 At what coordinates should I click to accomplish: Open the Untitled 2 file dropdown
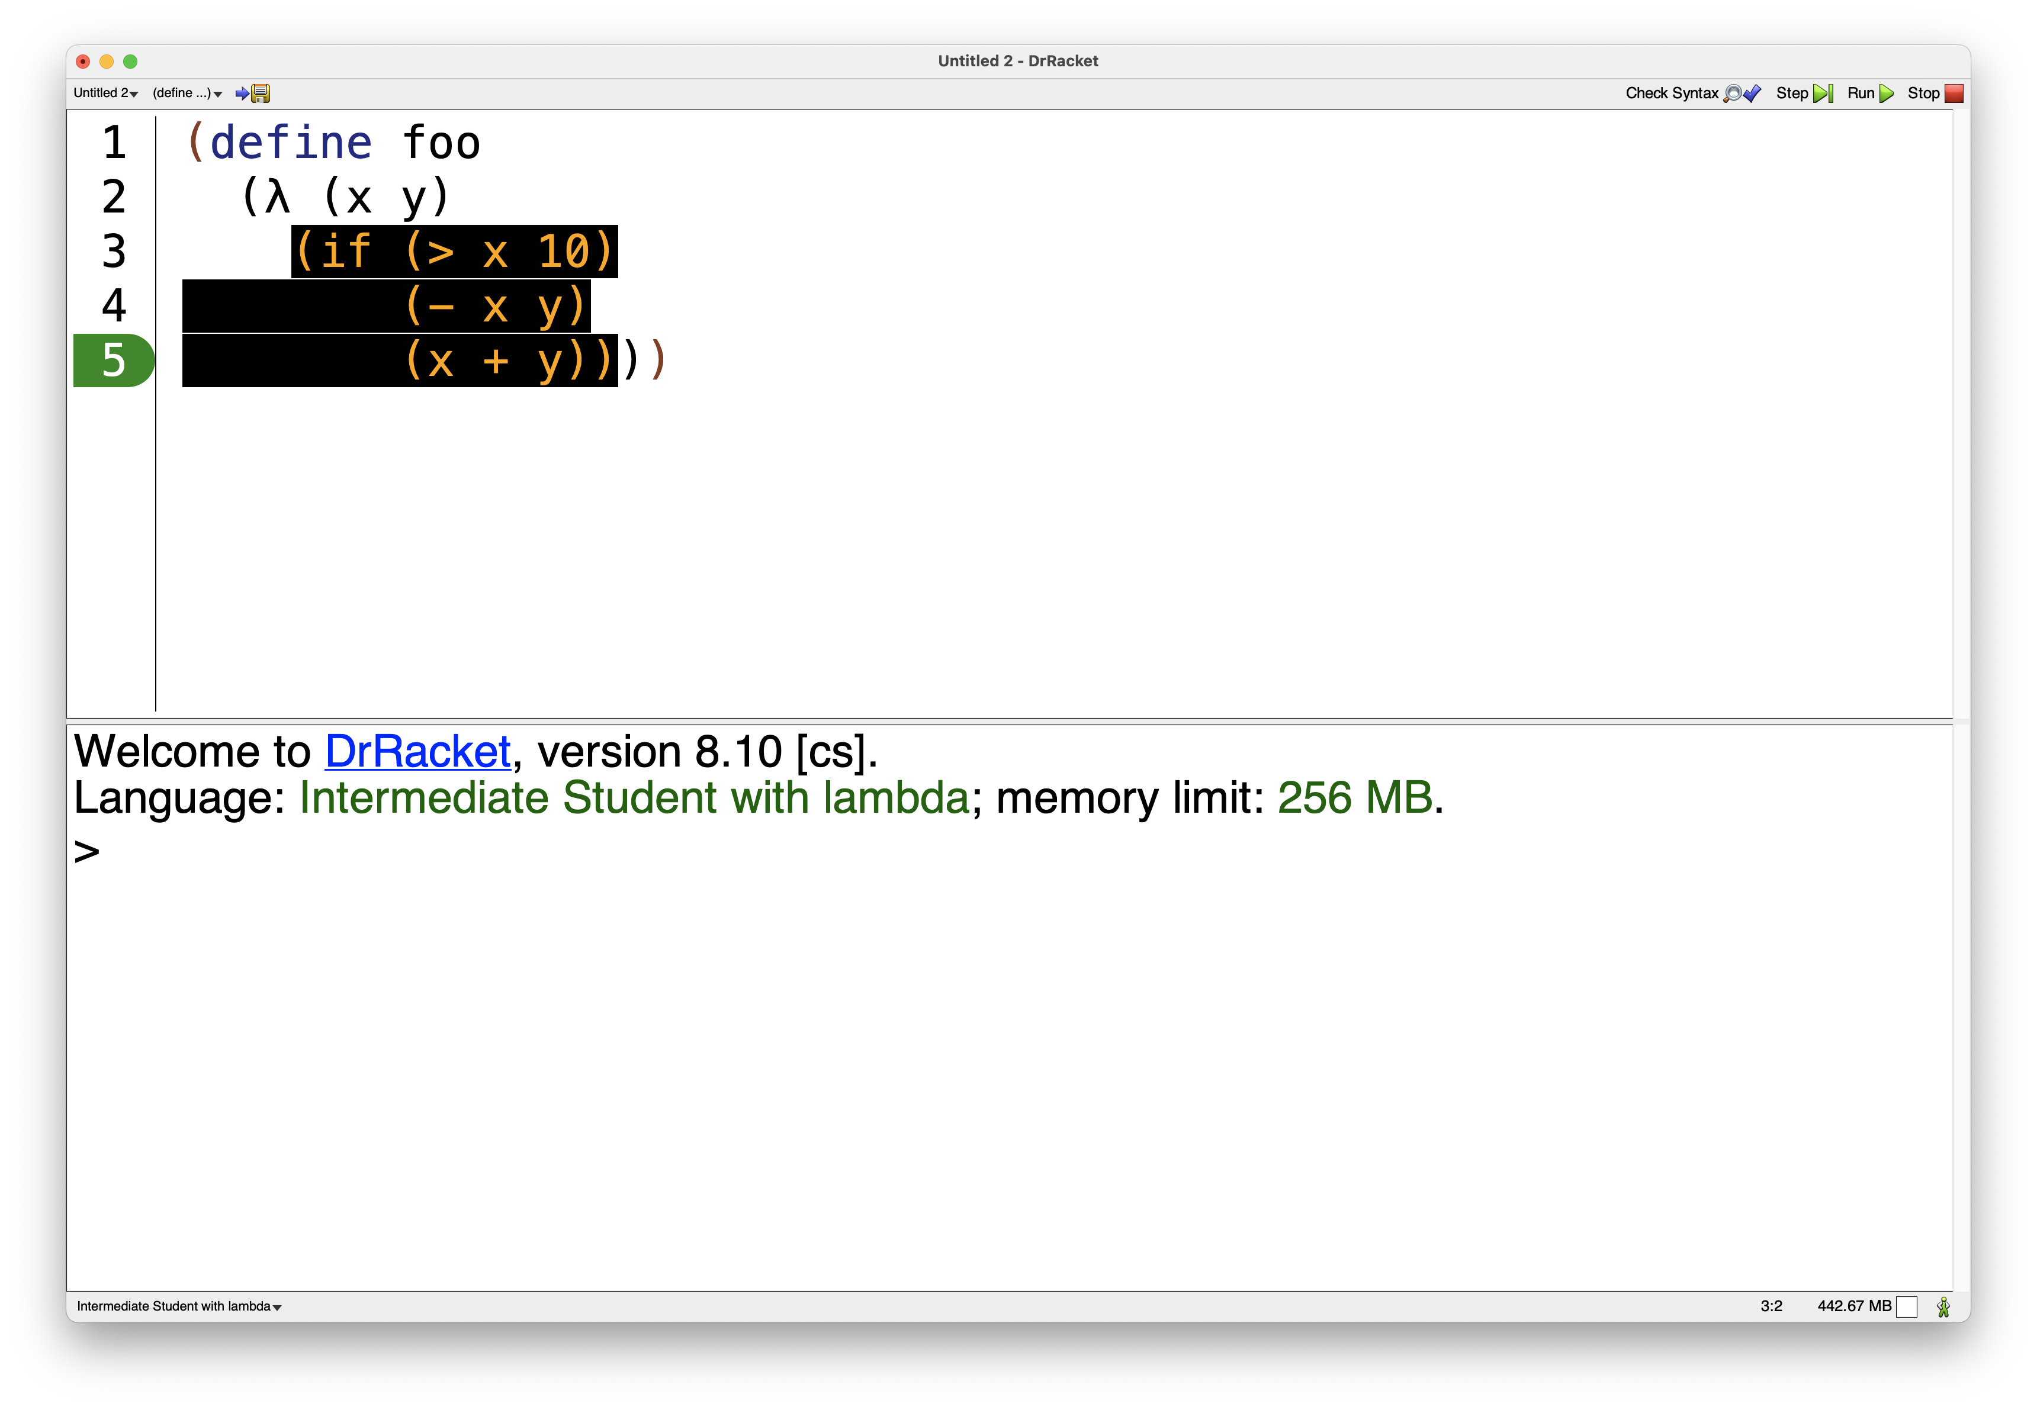tap(105, 93)
